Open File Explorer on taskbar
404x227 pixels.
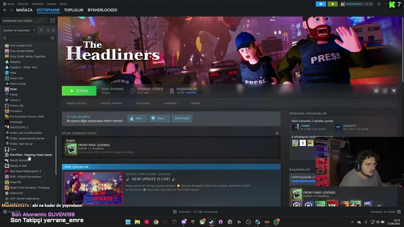[x=137, y=222]
